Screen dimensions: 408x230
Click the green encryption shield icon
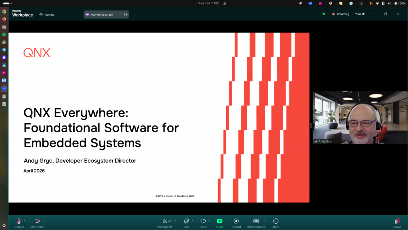[324, 14]
